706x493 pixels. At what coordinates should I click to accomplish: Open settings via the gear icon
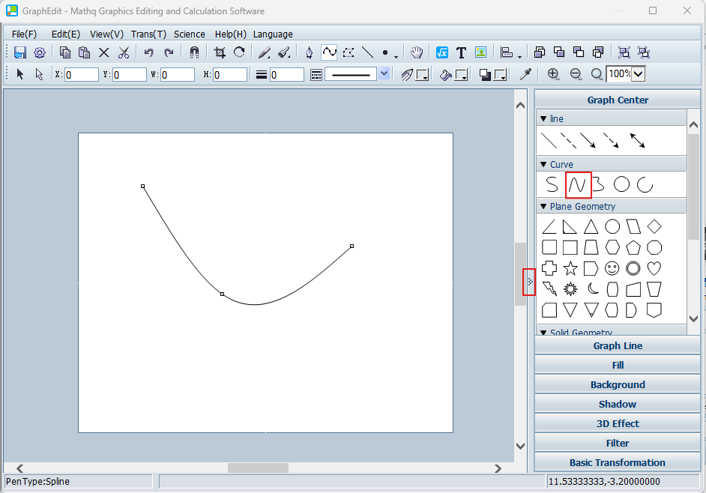40,52
